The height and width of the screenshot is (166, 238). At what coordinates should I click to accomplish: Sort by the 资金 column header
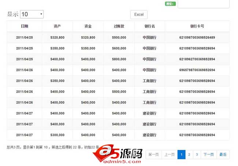pyautogui.click(x=88, y=26)
